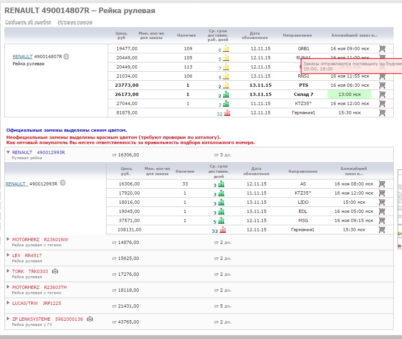Click the cart icon in the MSG row
The image size is (402, 339).
point(382,220)
